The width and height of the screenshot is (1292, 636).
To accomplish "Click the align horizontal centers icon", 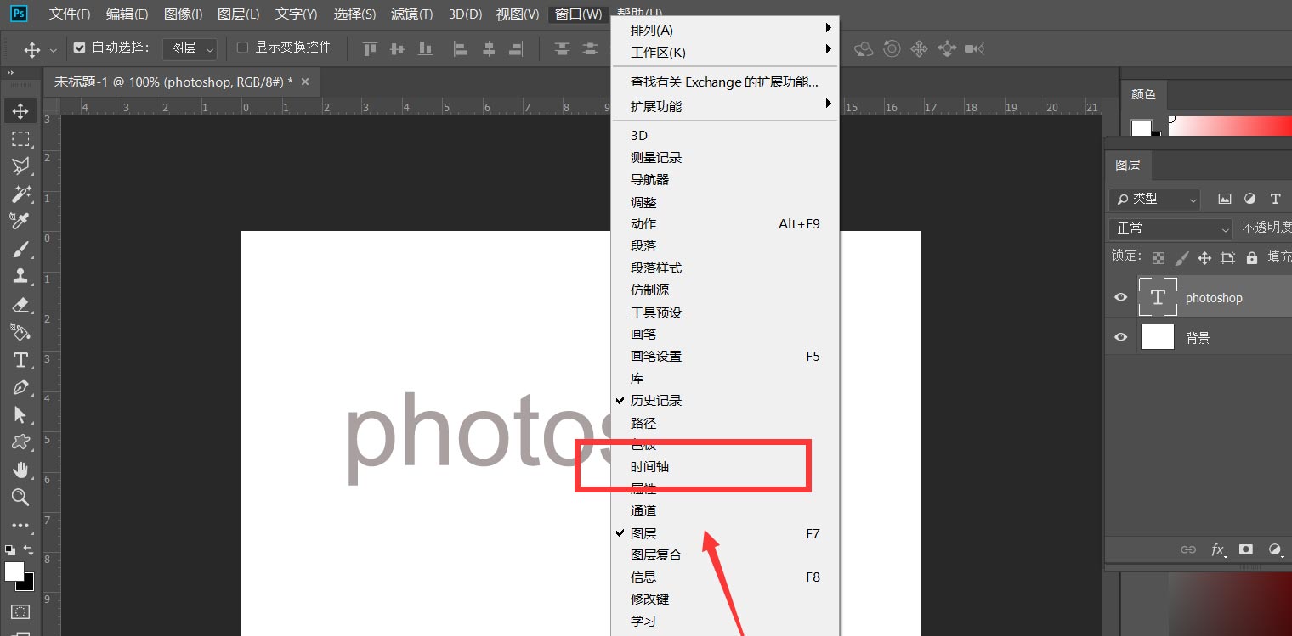I will coord(488,48).
